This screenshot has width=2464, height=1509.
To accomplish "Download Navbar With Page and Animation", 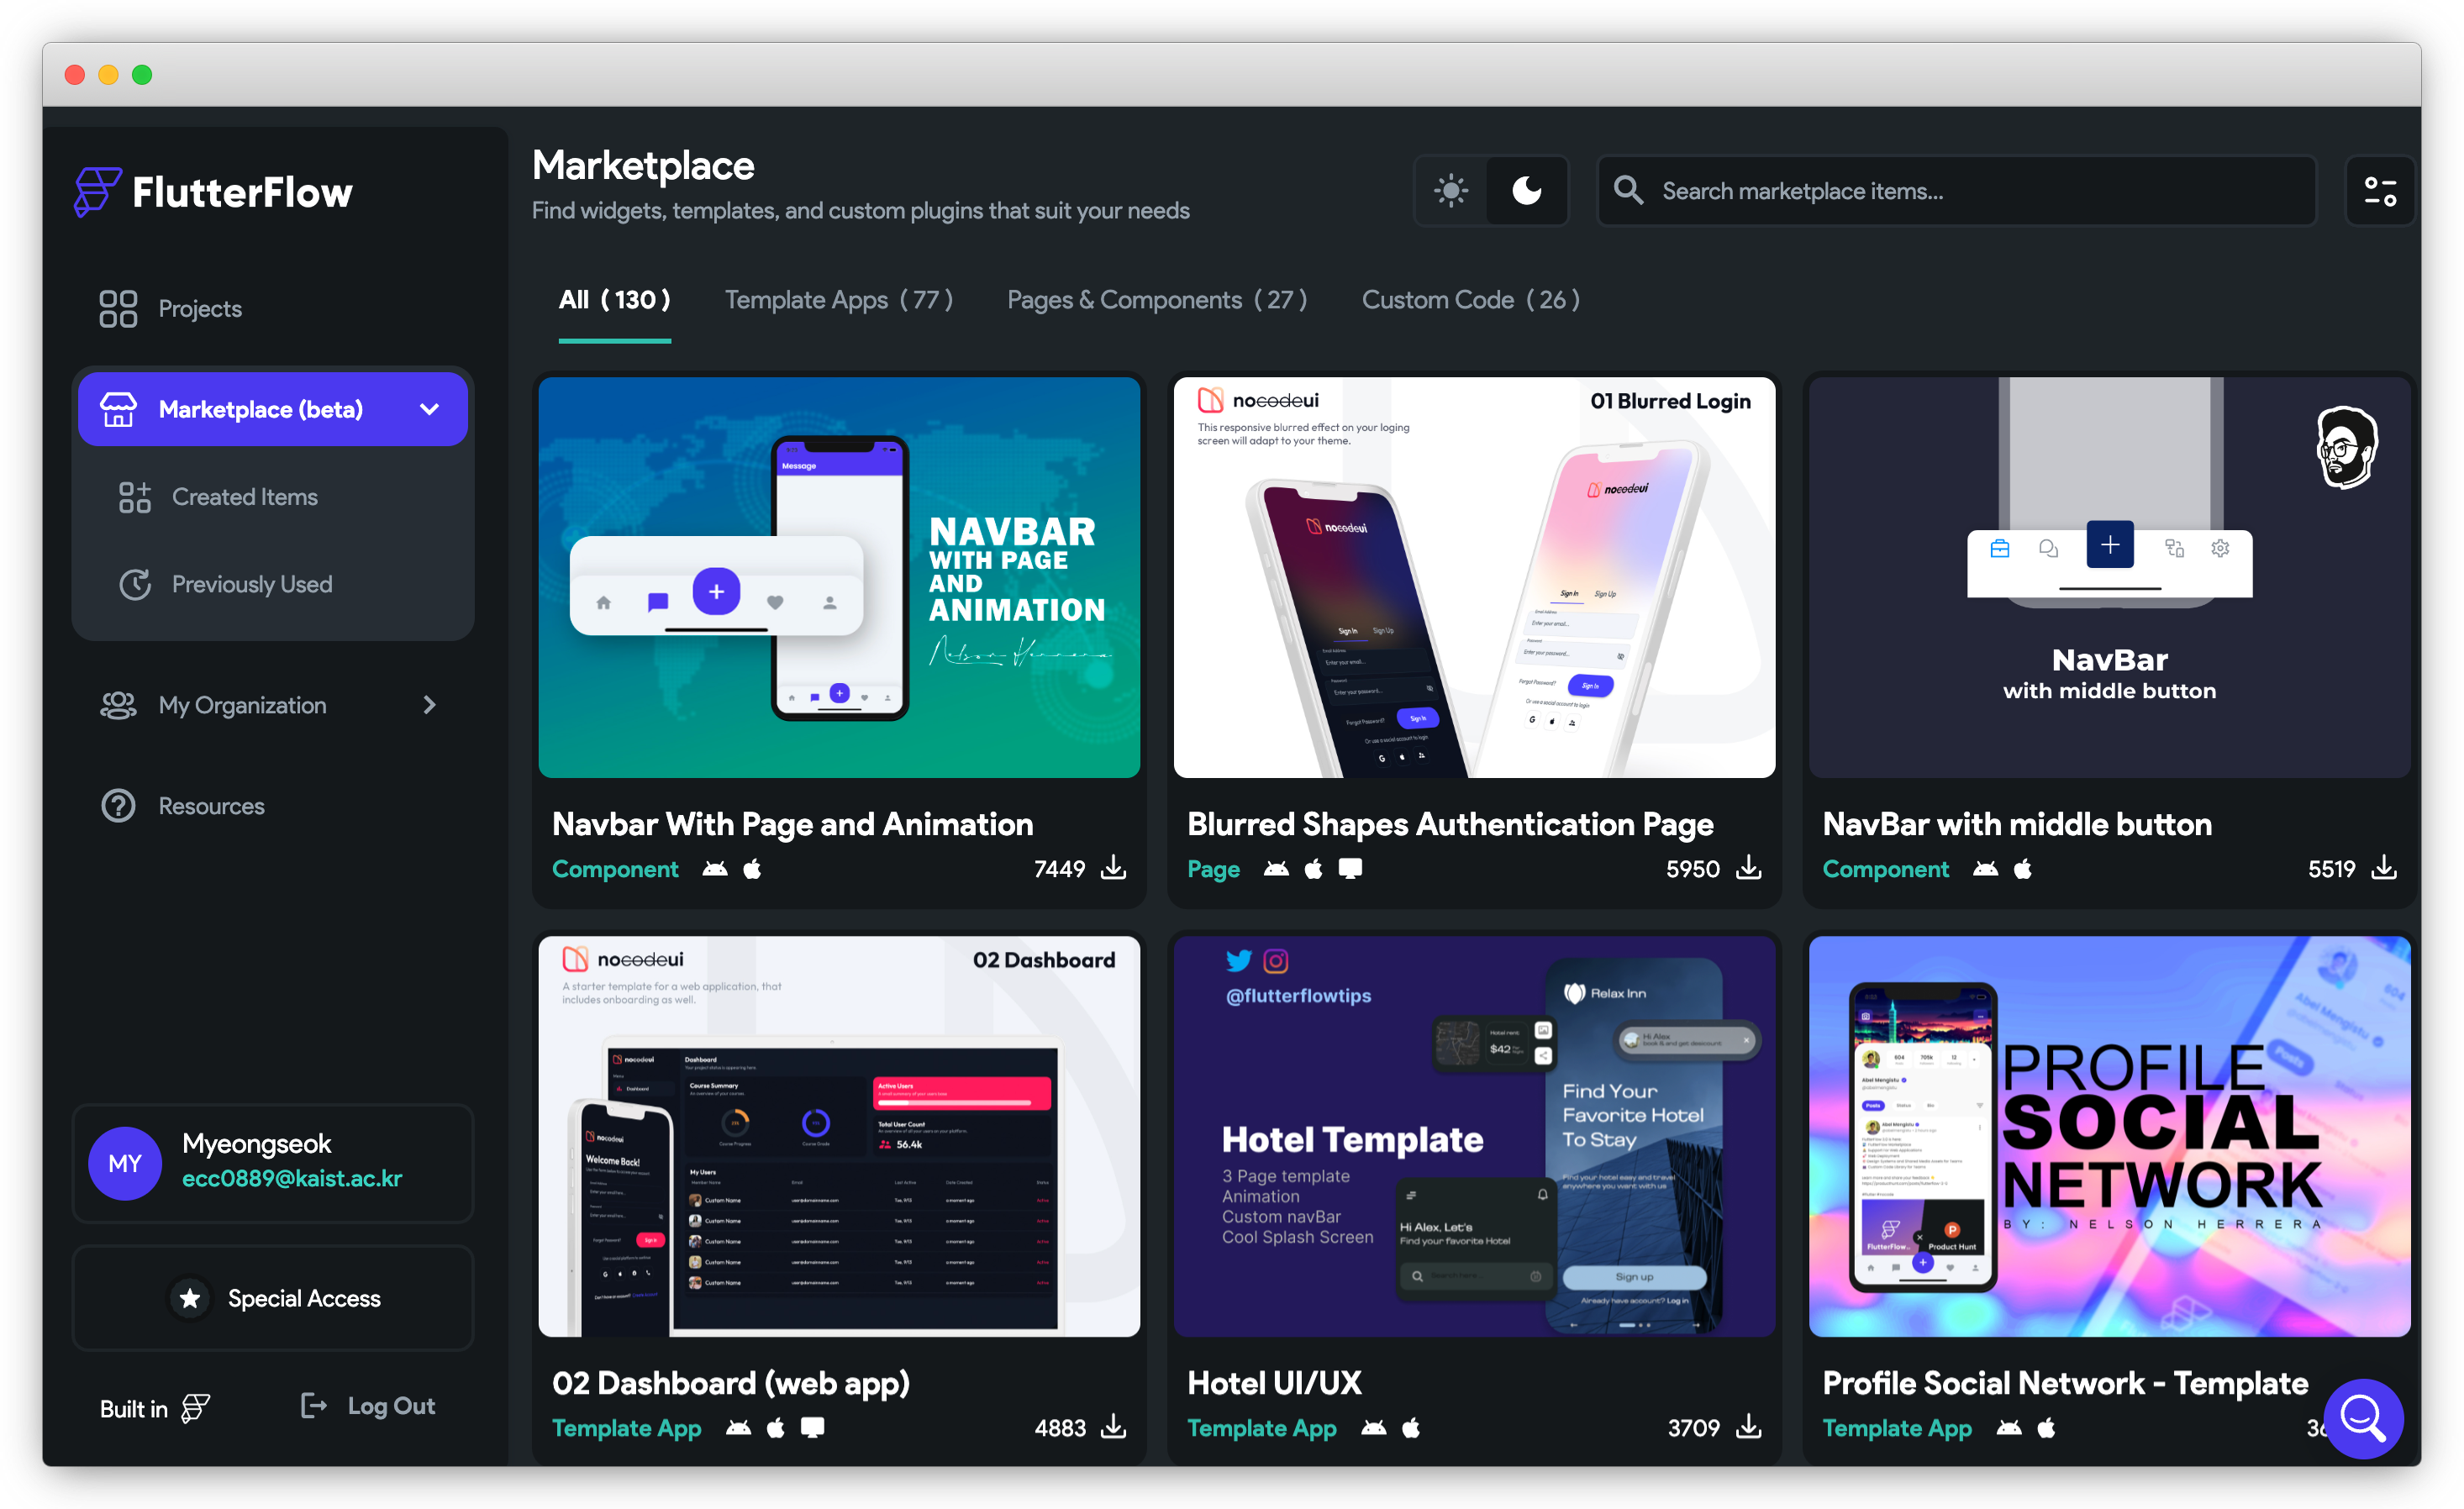I will [1113, 867].
